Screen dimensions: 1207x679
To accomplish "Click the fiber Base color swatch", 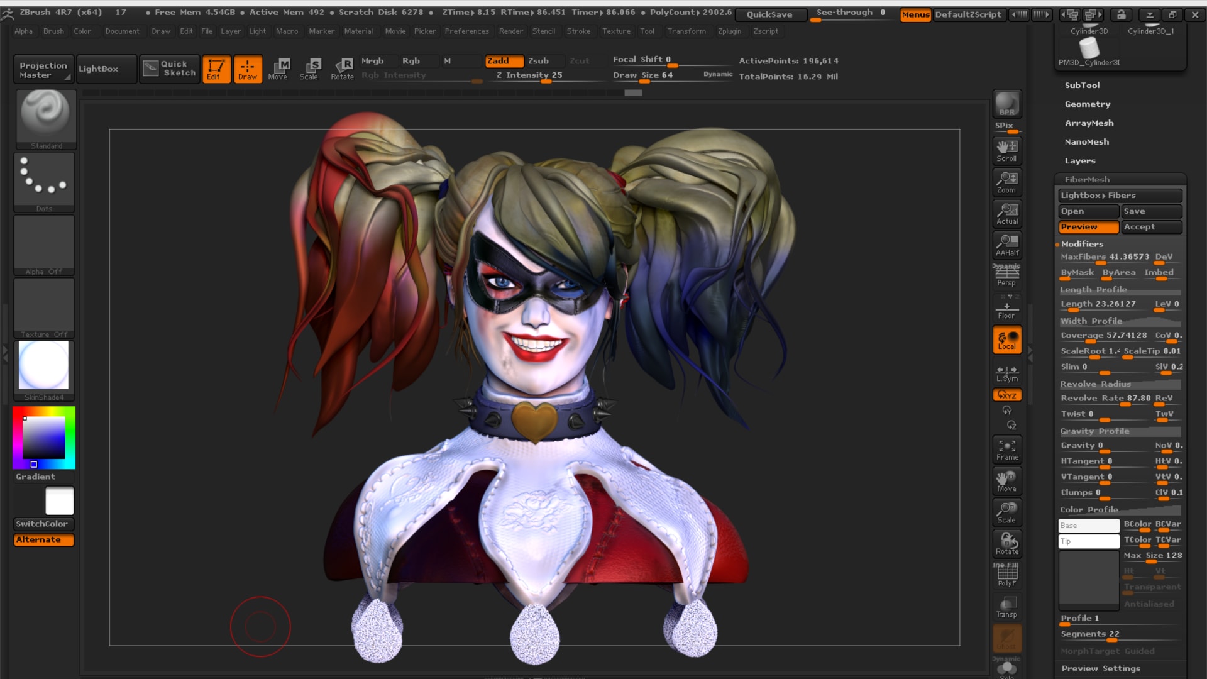I will (x=1089, y=526).
